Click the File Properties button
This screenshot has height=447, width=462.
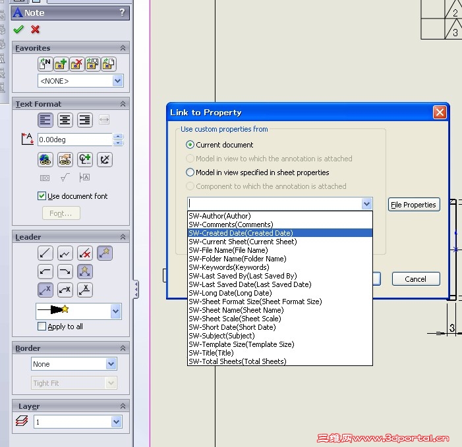coord(414,205)
